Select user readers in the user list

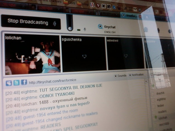coord(162,111)
